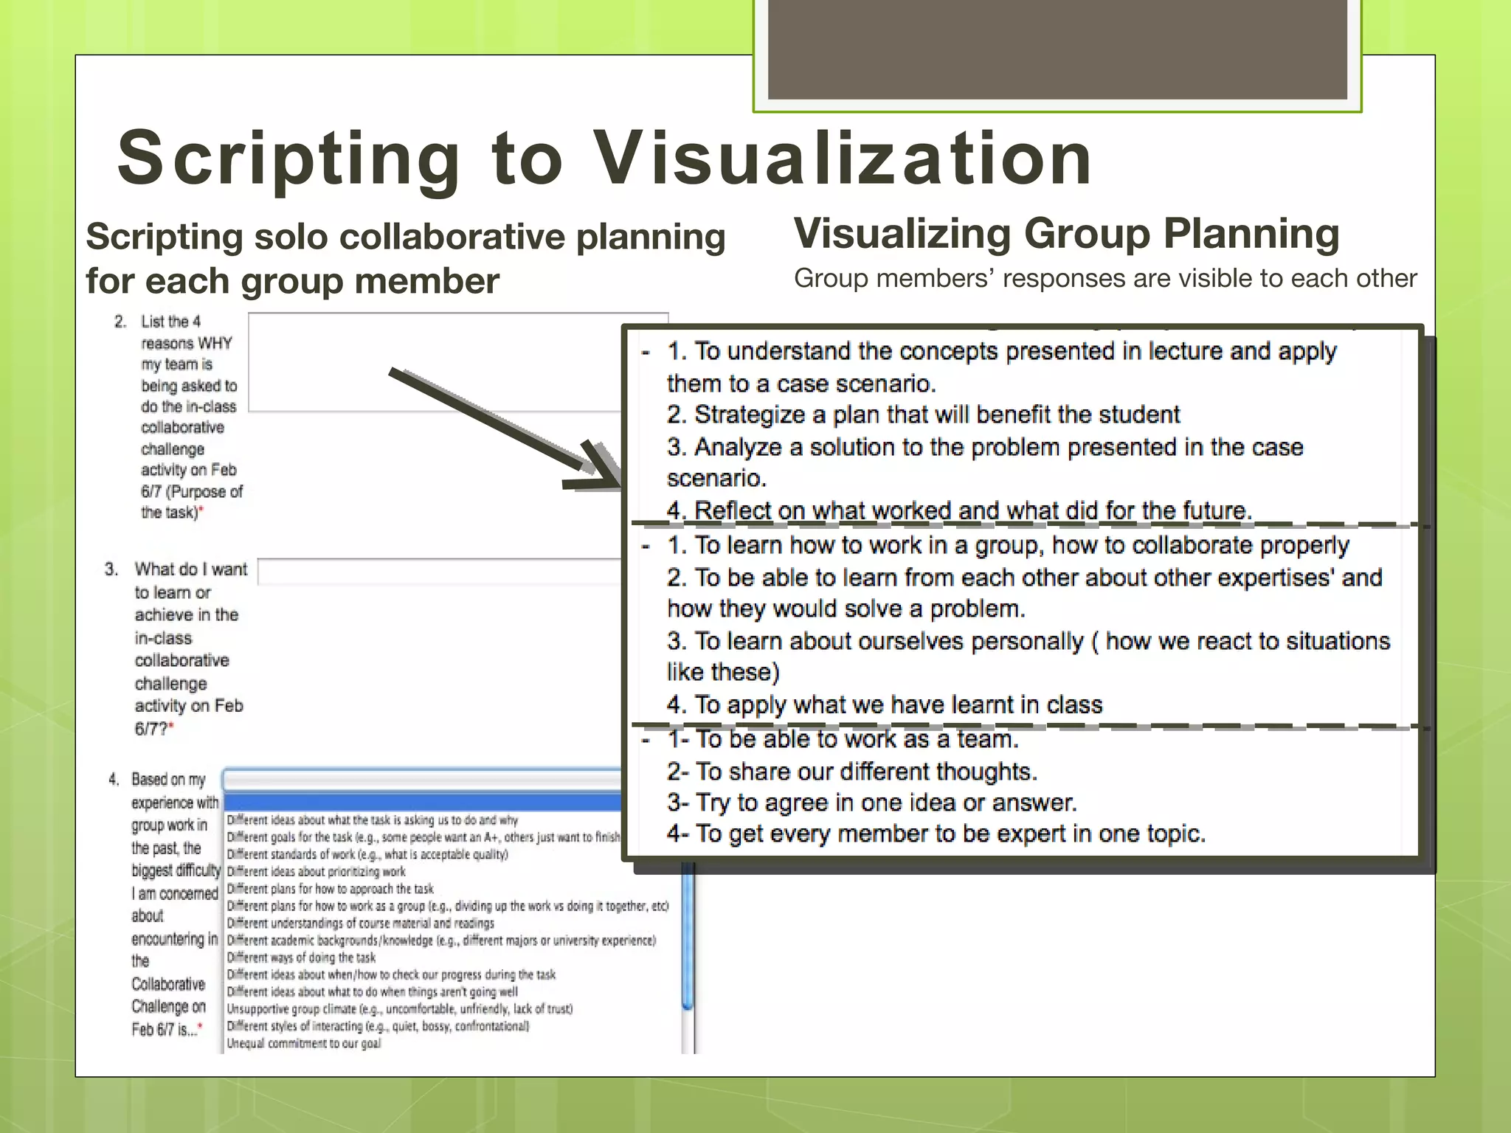Click '2. To be able to learn from each other'

tap(1024, 593)
